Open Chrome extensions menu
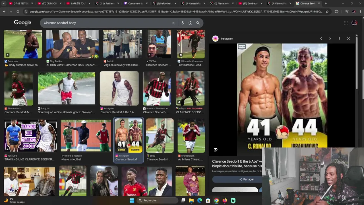Image resolution: width=364 pixels, height=205 pixels. (337, 11)
